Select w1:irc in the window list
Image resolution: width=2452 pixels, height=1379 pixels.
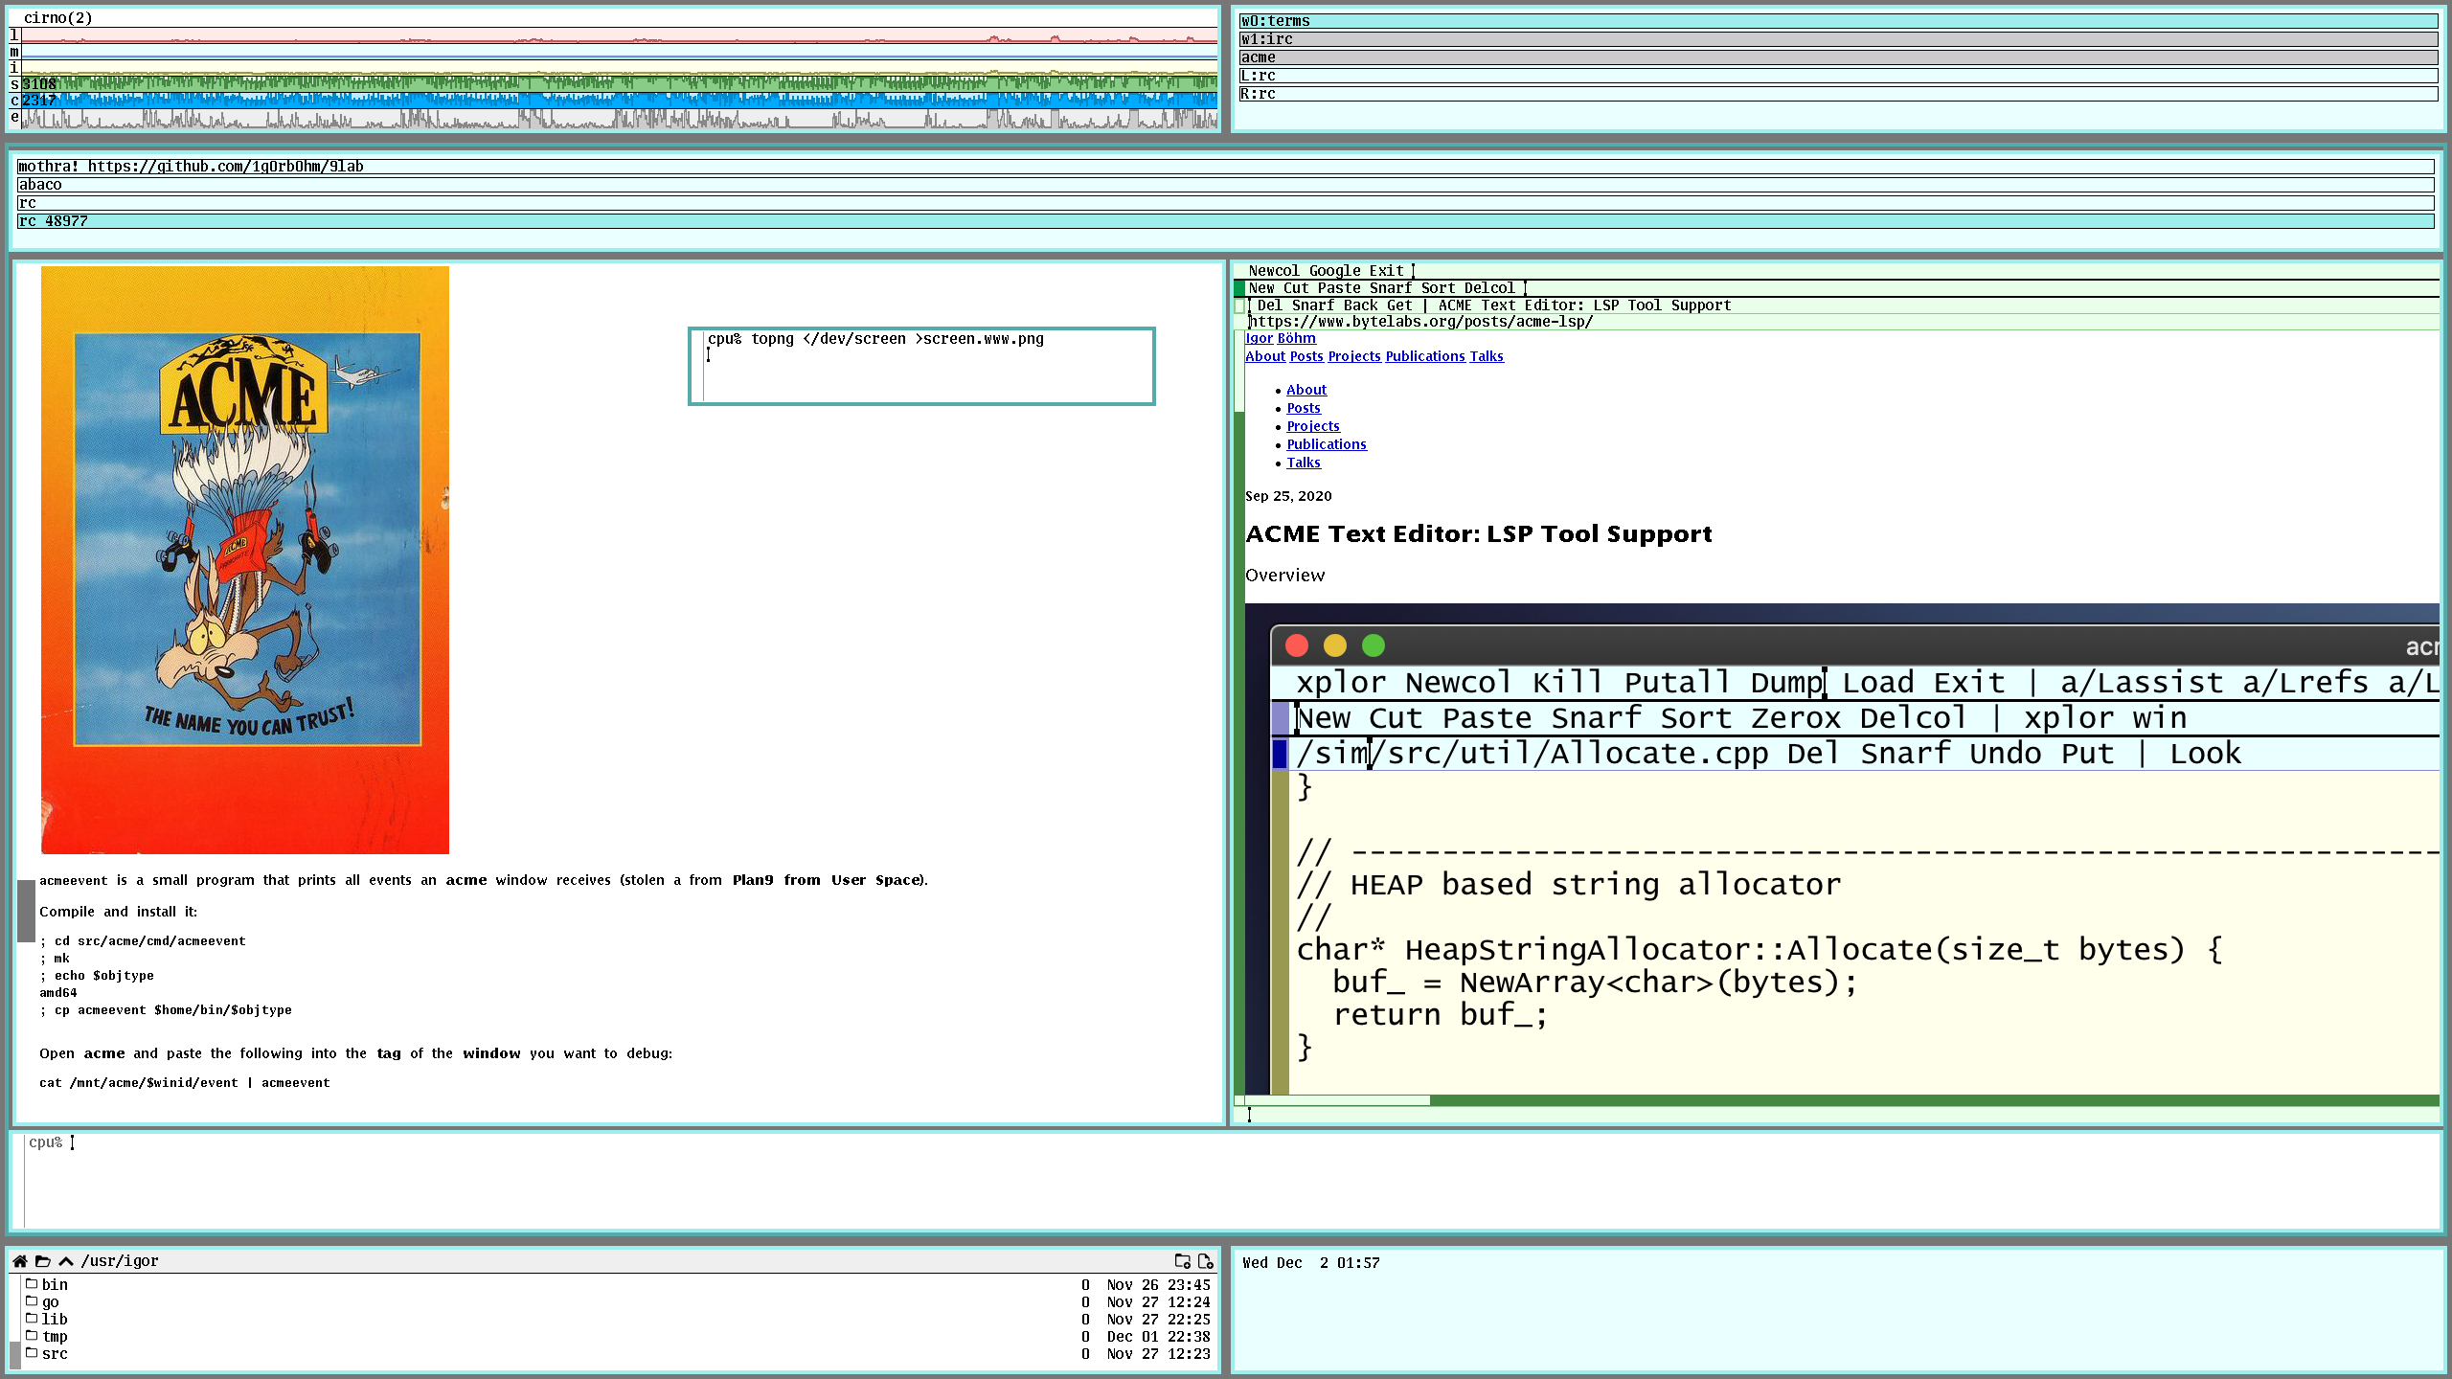pos(1838,39)
